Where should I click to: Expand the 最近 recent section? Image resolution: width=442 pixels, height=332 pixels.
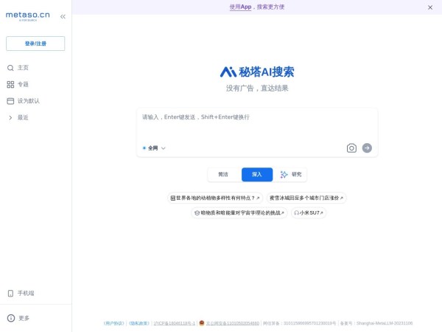click(x=23, y=117)
